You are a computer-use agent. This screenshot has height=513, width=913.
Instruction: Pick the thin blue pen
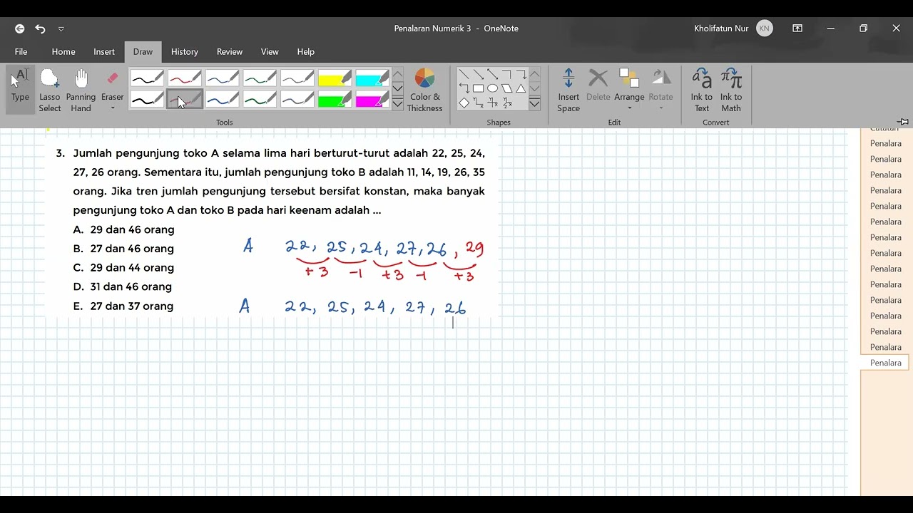(223, 78)
